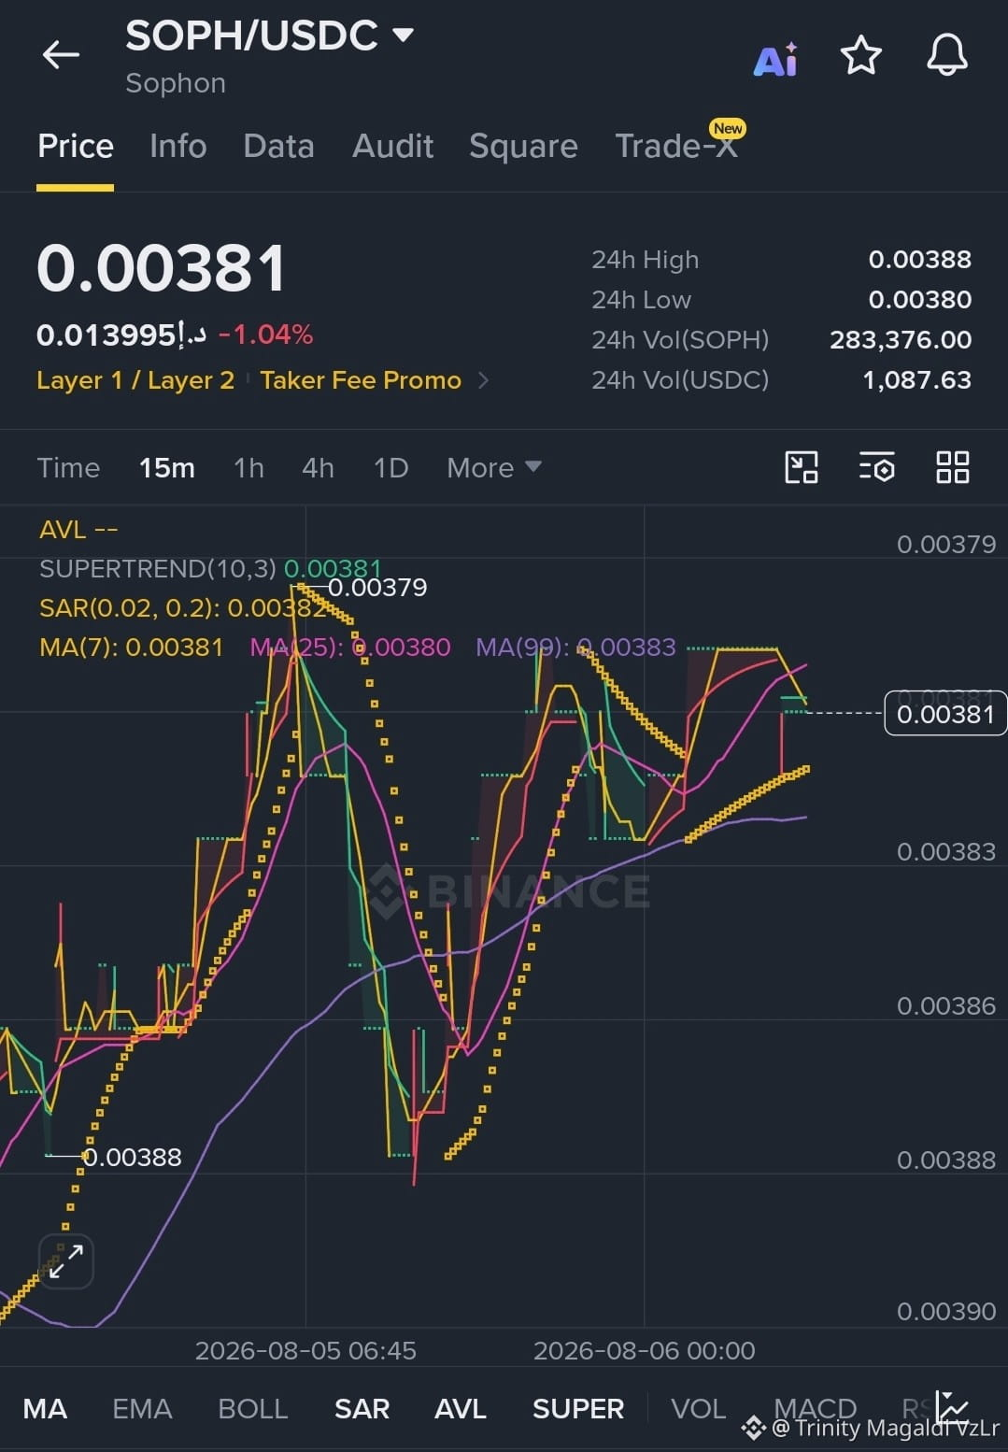Viewport: 1008px width, 1452px height.
Task: Select the 15m chart interval
Action: pos(167,467)
